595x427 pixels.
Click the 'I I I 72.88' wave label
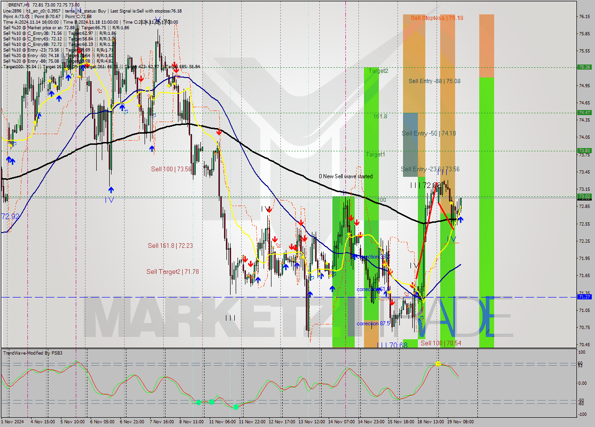pos(425,185)
